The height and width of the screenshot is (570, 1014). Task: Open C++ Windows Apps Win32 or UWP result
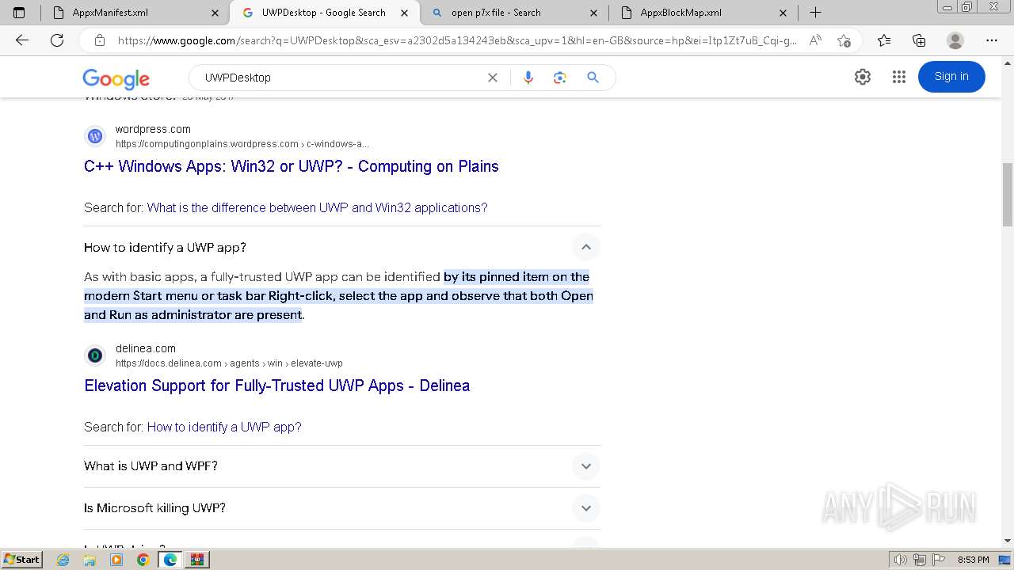292,166
